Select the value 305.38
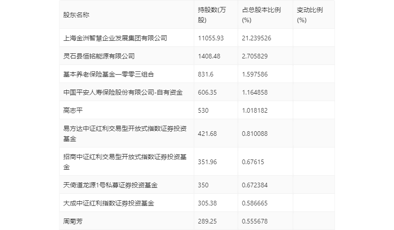The image size is (394, 230). pyautogui.click(x=207, y=203)
